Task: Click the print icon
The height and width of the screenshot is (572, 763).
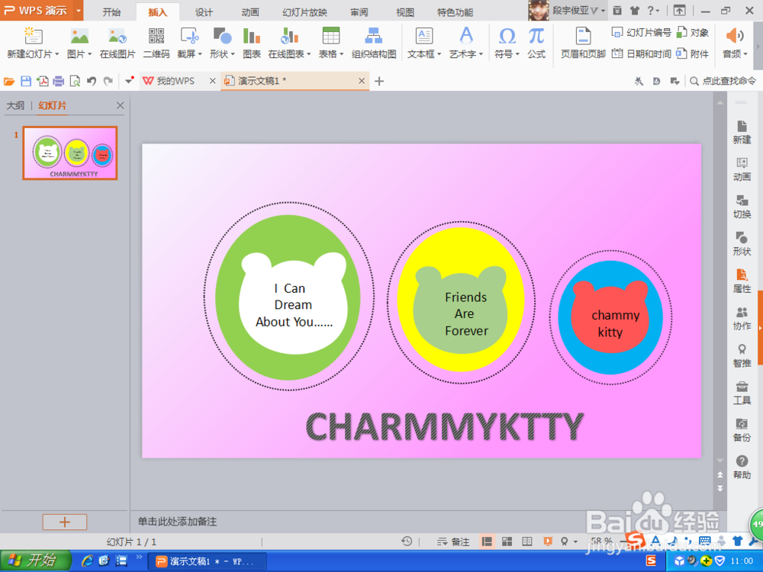Action: [x=59, y=82]
